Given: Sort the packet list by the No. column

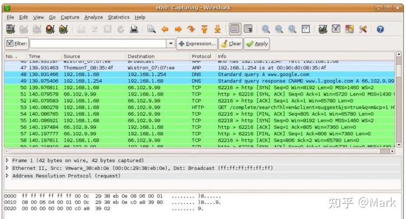Looking at the screenshot, I should (x=15, y=56).
